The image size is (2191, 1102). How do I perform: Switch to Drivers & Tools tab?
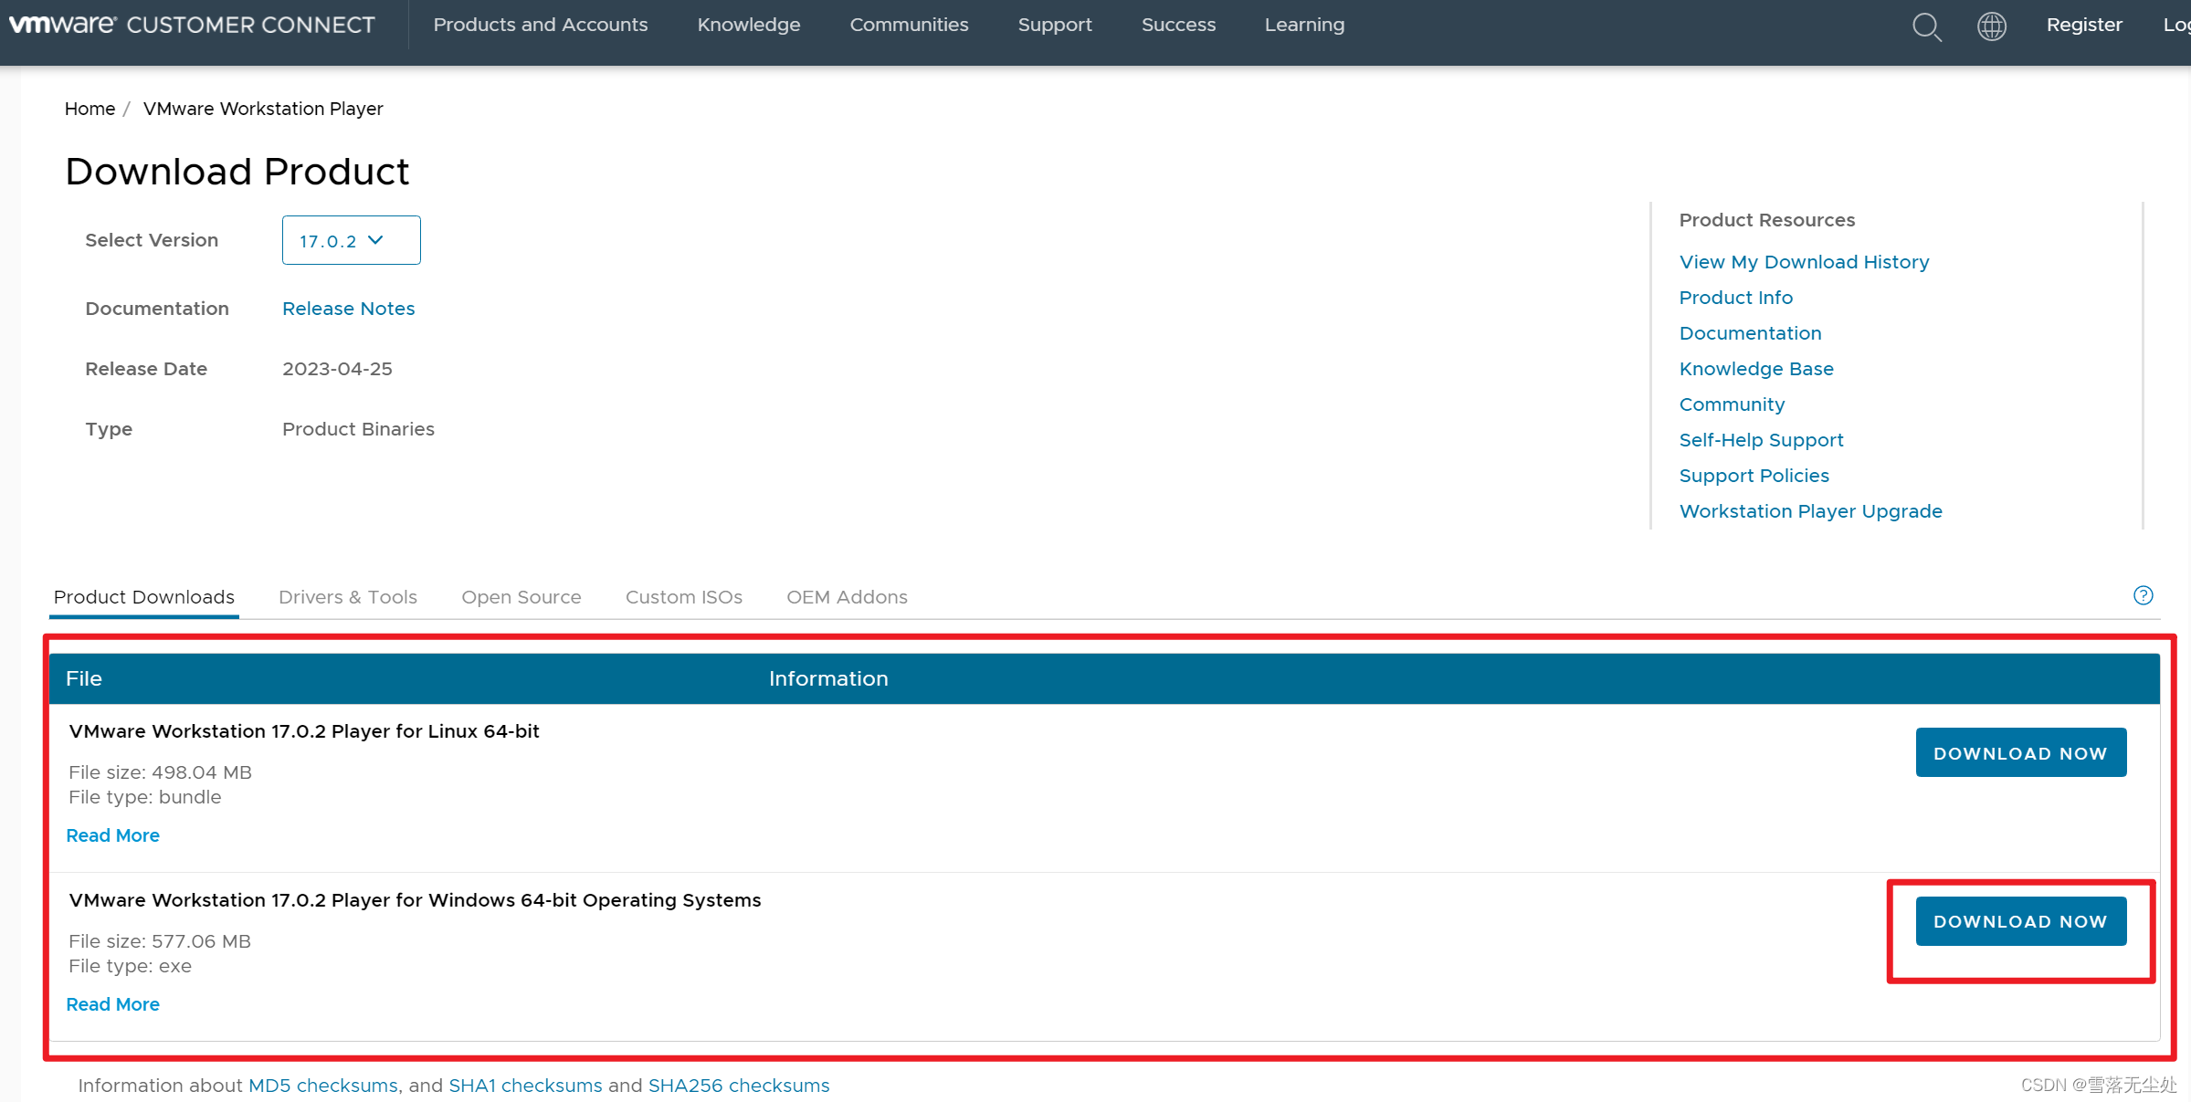[x=347, y=597]
